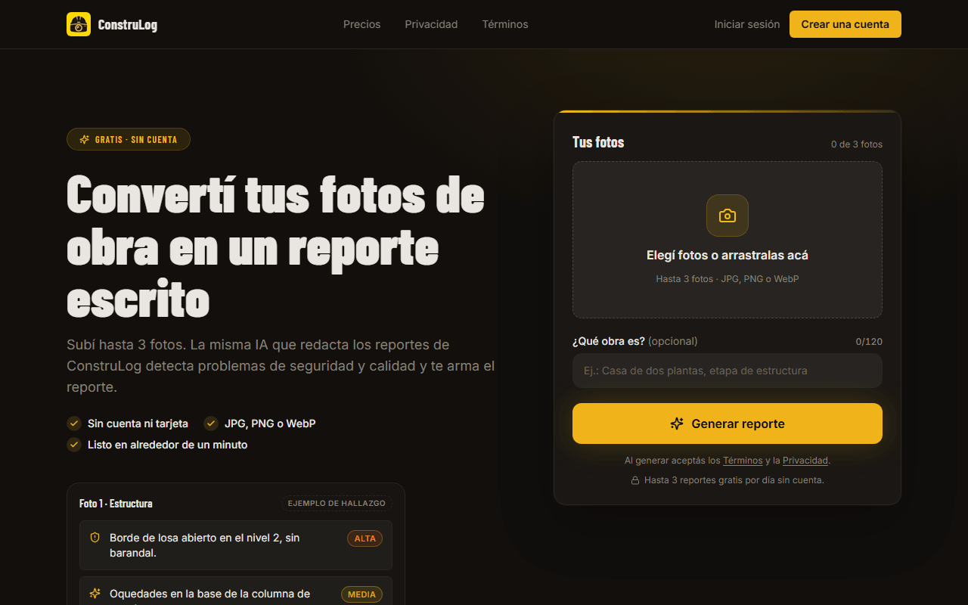The height and width of the screenshot is (605, 968).
Task: Click shield icon on Borde de losa finding
Action: 95,538
